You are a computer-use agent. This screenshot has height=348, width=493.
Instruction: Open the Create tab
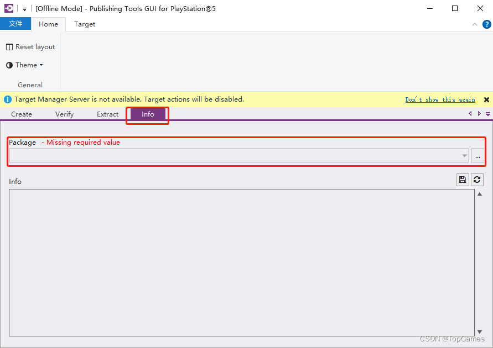pos(22,114)
